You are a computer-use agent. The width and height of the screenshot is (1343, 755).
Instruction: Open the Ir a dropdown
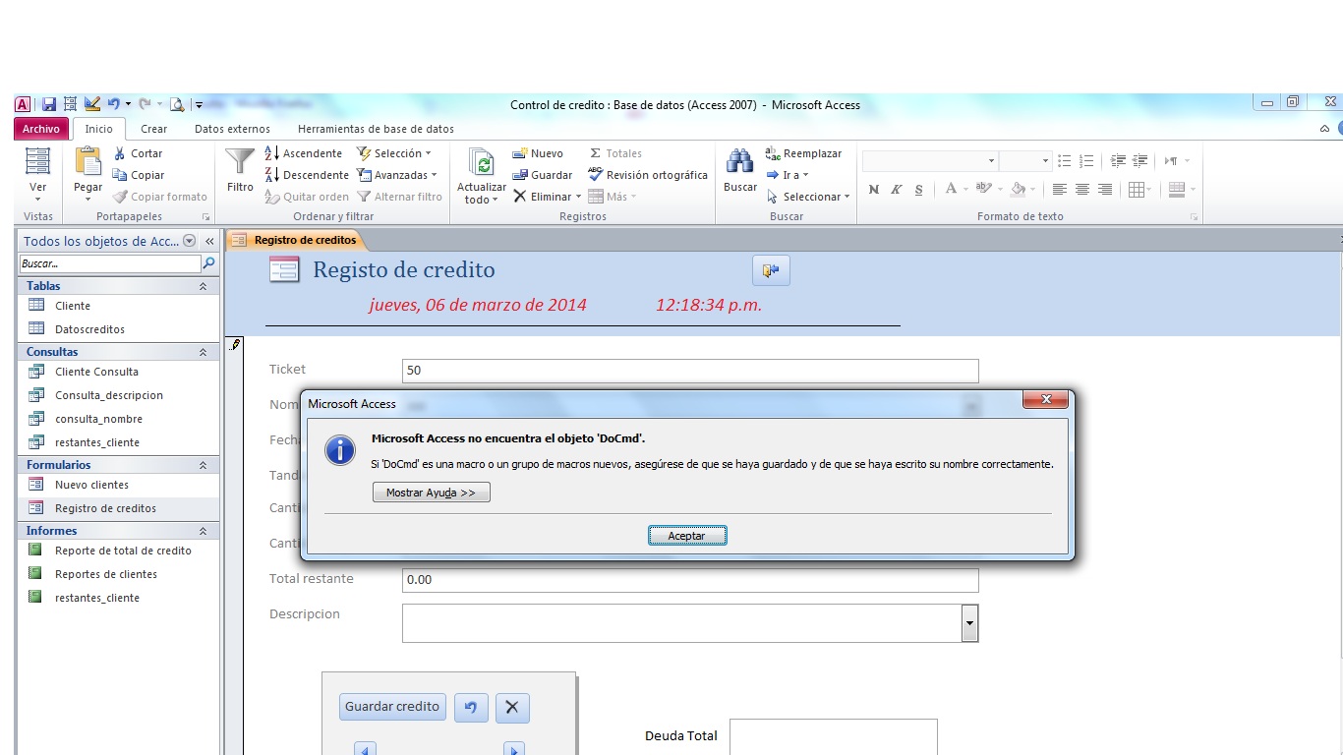(788, 175)
